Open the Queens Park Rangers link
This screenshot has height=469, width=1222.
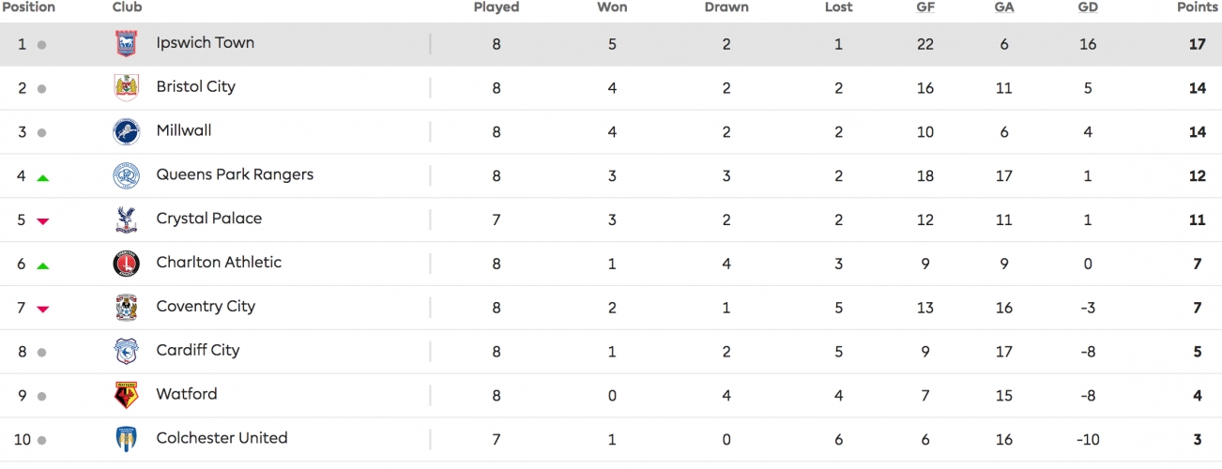click(235, 174)
